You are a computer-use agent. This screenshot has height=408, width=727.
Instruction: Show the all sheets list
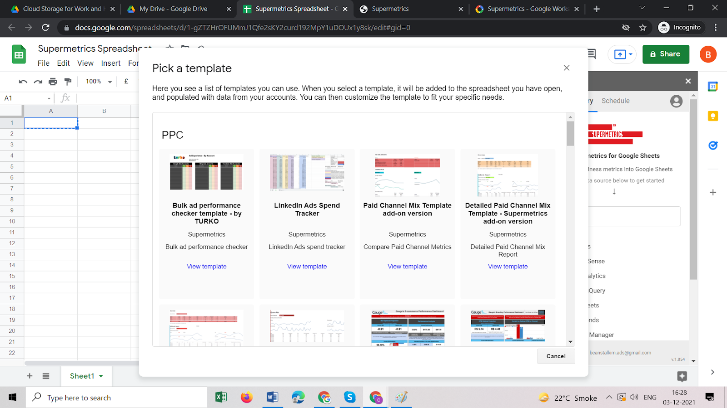(46, 376)
